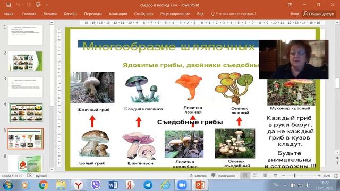Switch to the Вставка ribbon tab
The image size is (340, 191).
[x=50, y=14]
